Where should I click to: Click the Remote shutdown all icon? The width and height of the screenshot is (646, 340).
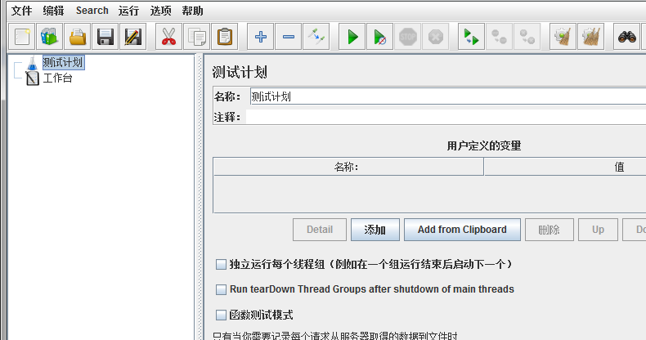click(527, 37)
